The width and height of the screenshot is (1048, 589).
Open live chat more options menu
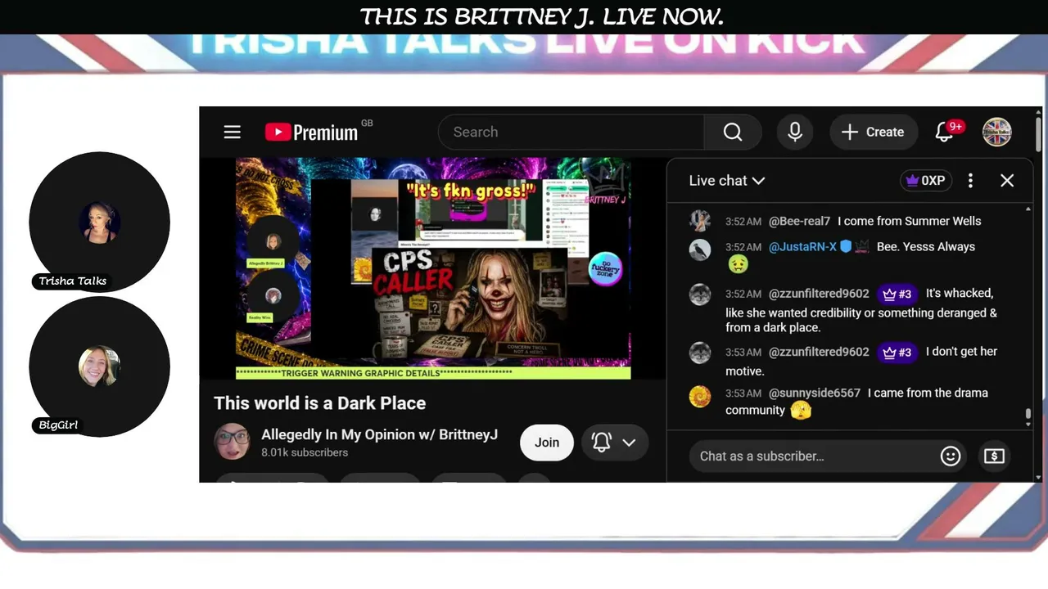970,181
